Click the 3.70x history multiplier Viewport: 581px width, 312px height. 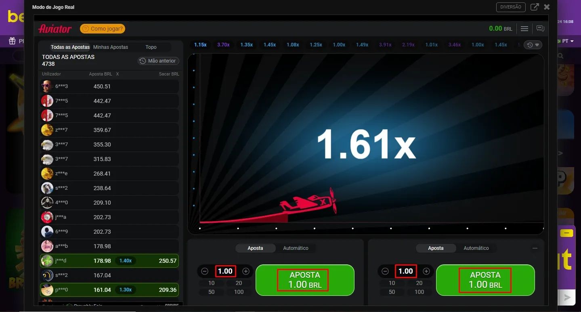[x=223, y=45]
